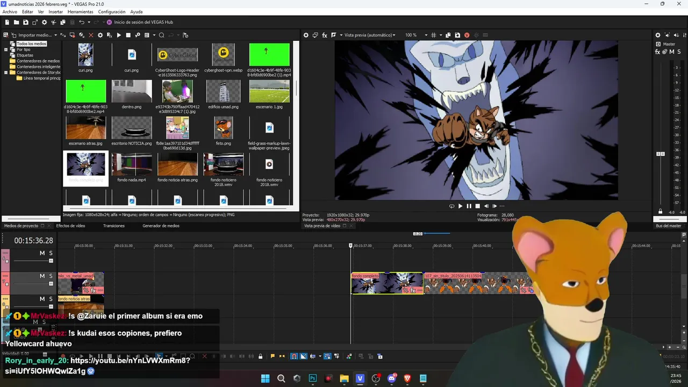Switch to 'Efectos de vídeo' tab
The image size is (688, 387).
(70, 226)
